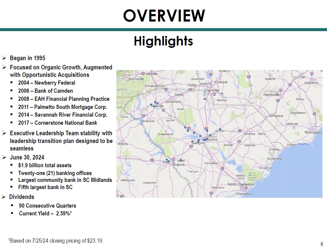Select '2008 – EAH Financial Planning Practice'
The width and height of the screenshot is (327, 251).
click(x=64, y=99)
